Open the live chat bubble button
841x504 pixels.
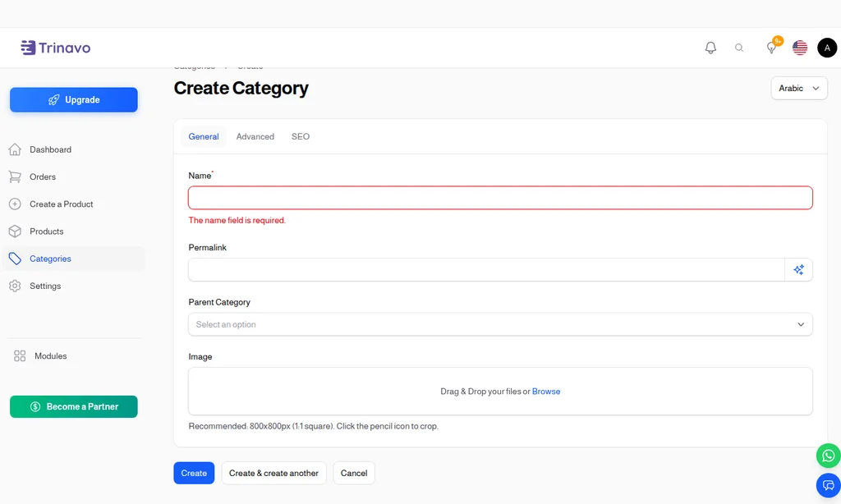[x=828, y=486]
